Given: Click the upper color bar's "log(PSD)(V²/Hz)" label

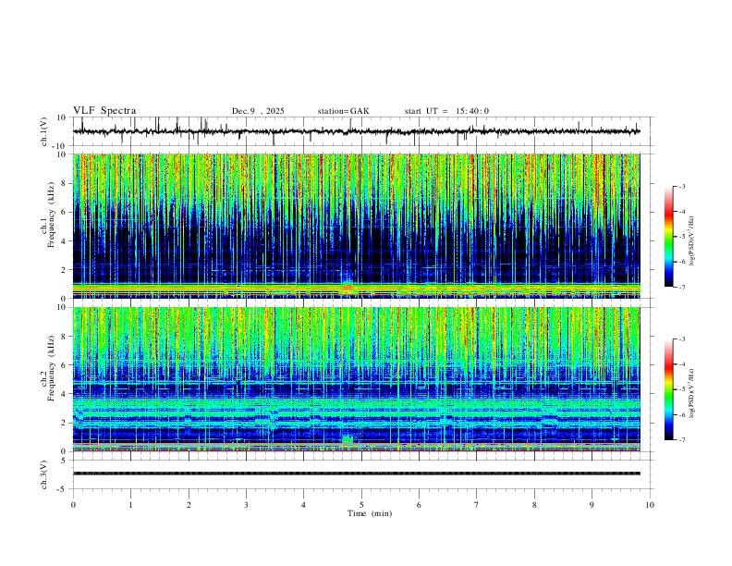Looking at the screenshot, I should [x=691, y=241].
